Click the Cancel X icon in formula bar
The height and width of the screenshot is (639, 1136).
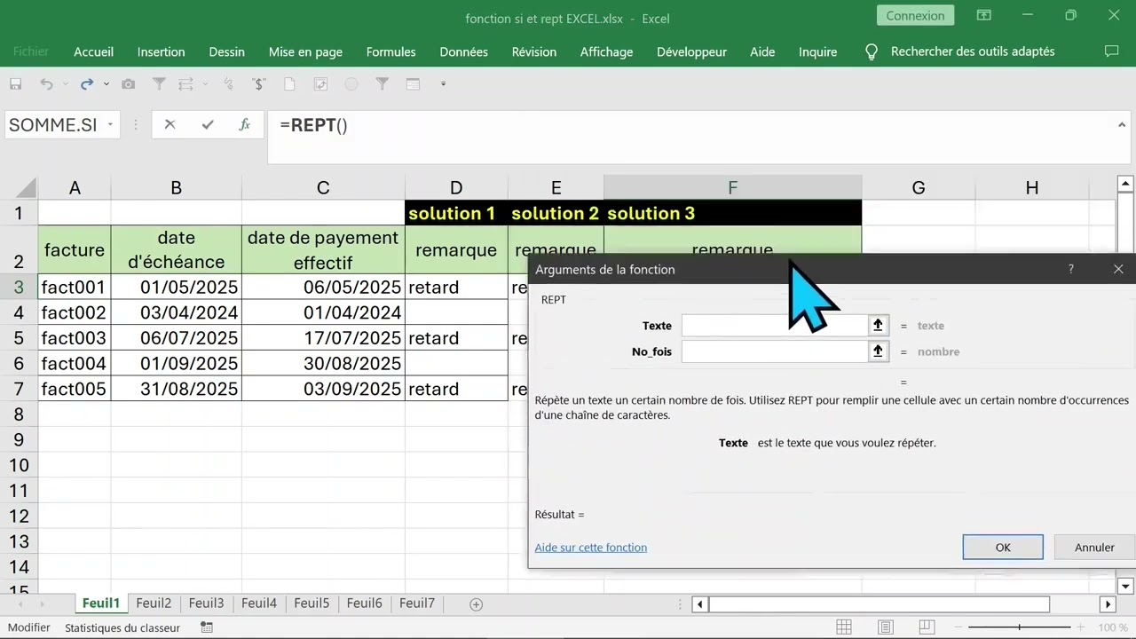170,125
